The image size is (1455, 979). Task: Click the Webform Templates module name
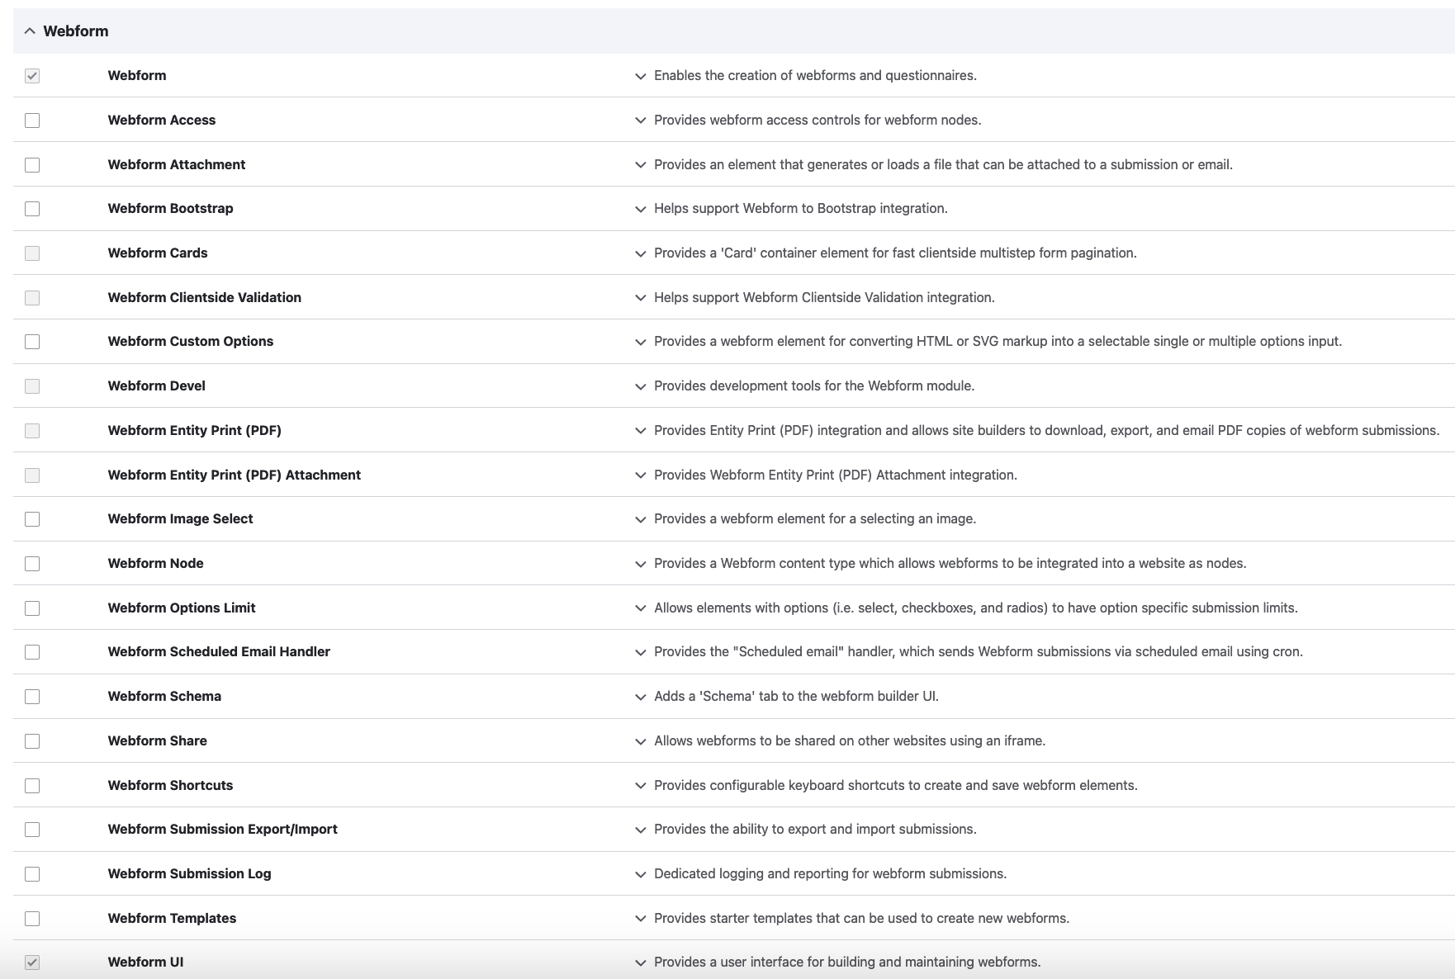click(x=173, y=919)
